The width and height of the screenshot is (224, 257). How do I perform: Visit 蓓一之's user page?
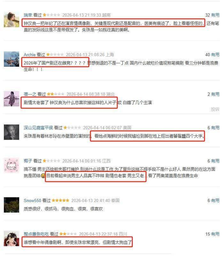pos(30,94)
